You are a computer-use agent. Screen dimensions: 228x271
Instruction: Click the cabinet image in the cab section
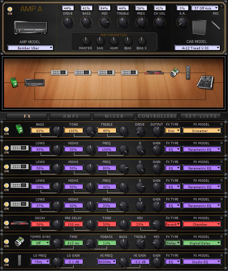click(199, 27)
